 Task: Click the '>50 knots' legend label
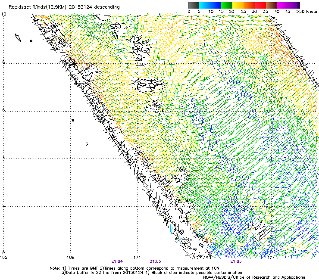point(306,12)
